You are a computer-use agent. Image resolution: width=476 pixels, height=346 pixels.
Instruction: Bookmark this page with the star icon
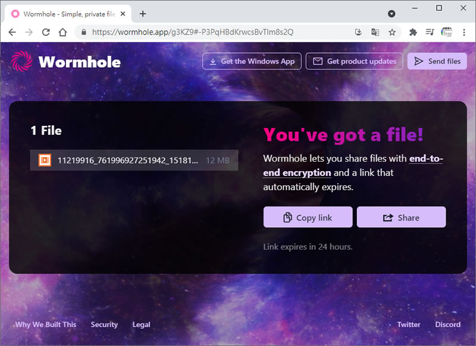click(x=392, y=32)
